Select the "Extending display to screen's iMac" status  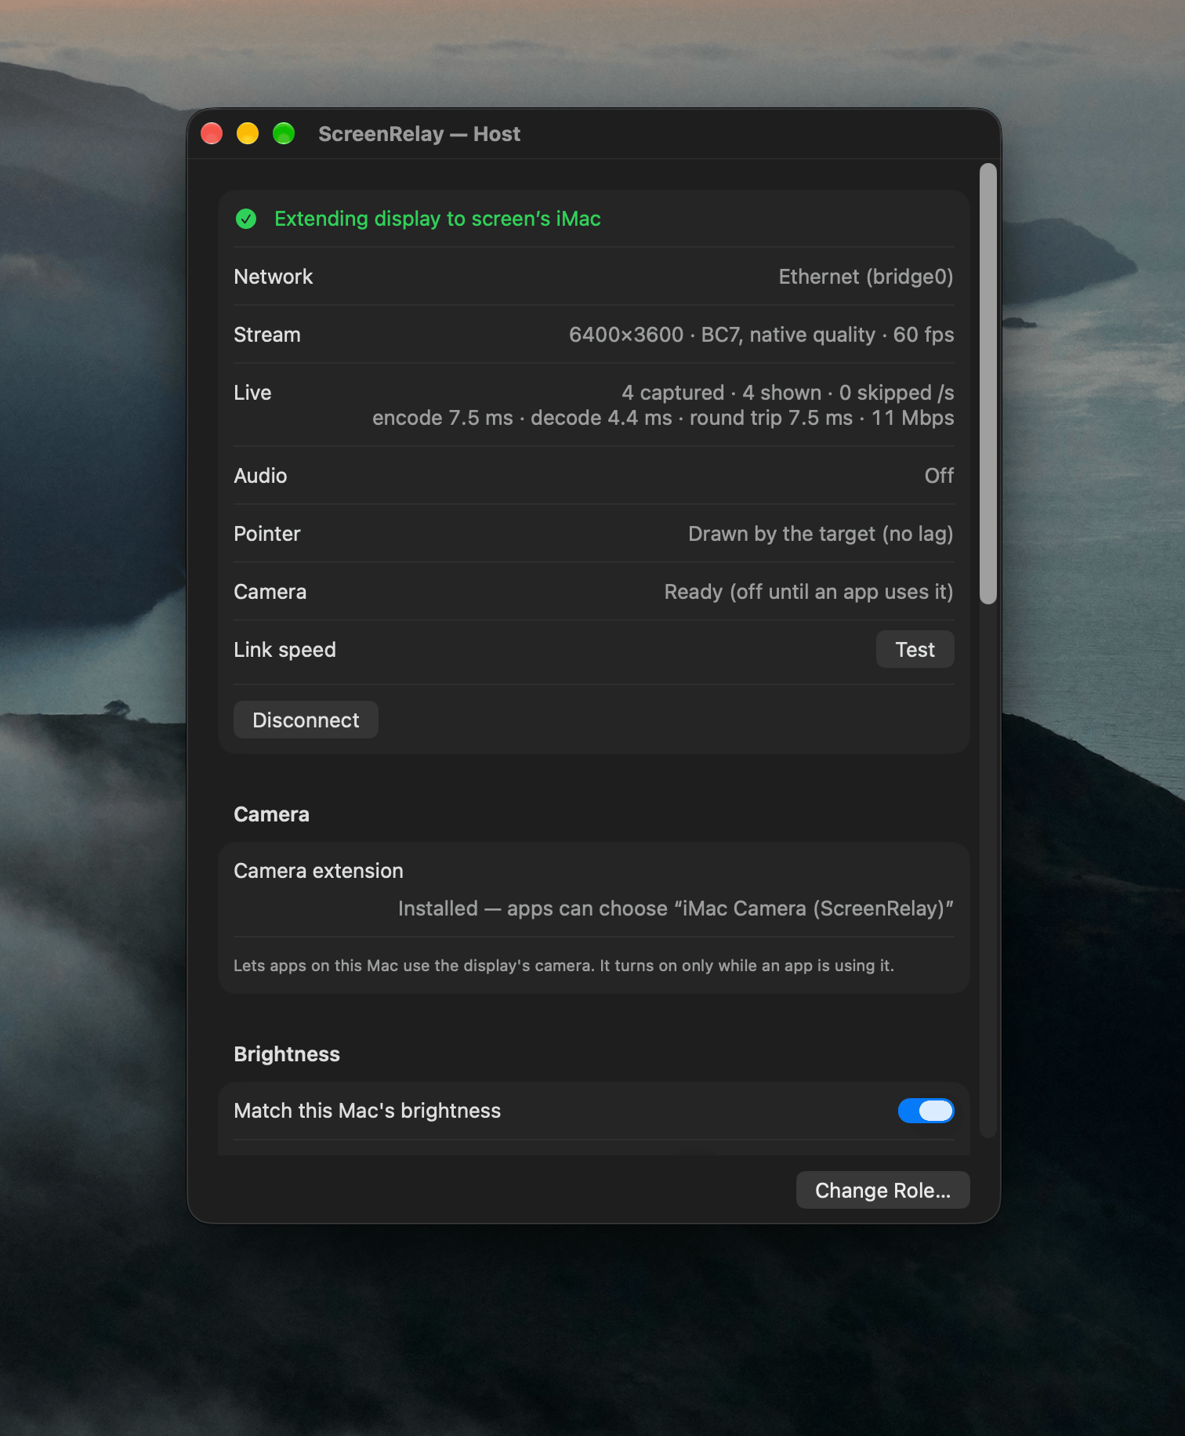(437, 219)
